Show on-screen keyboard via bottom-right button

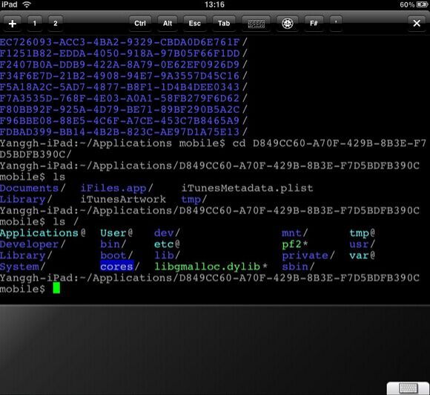[408, 388]
